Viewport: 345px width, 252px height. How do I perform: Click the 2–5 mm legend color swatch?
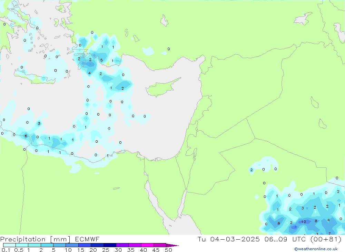(47, 245)
